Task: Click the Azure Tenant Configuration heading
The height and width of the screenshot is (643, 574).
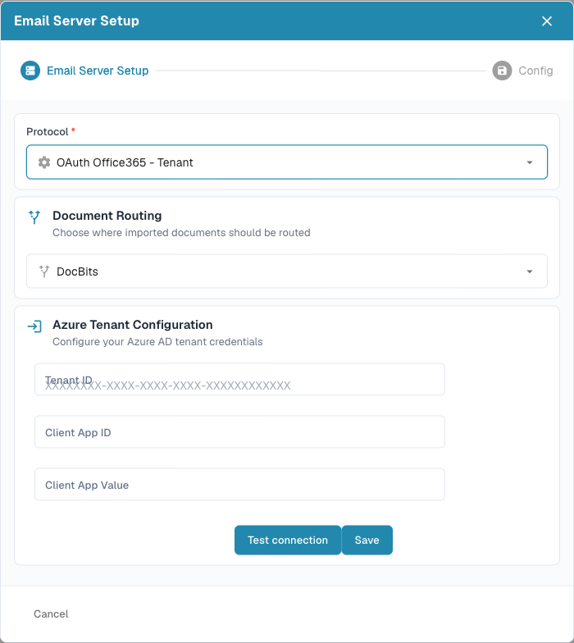Action: point(133,325)
